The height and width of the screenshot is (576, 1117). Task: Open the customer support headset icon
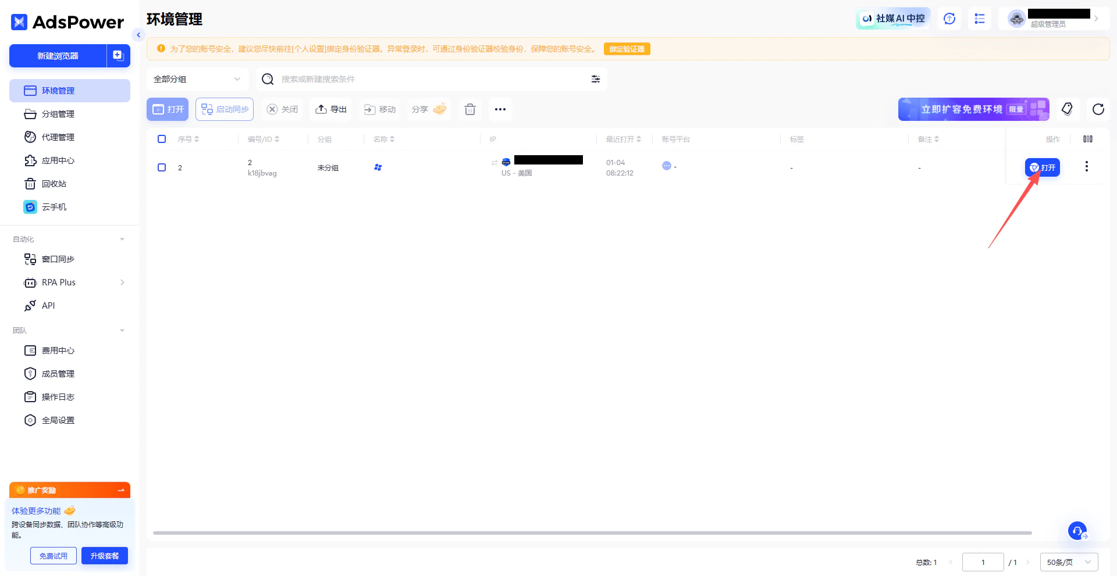click(1077, 530)
